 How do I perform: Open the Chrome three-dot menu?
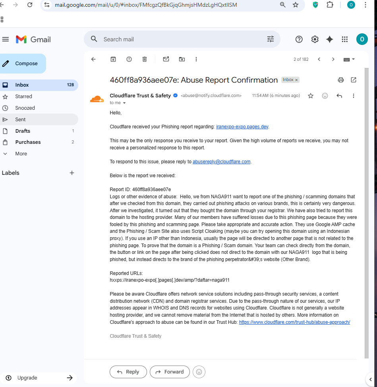point(365,5)
